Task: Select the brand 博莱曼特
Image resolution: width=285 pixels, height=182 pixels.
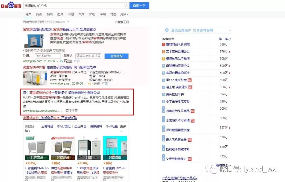Action: click(x=96, y=126)
